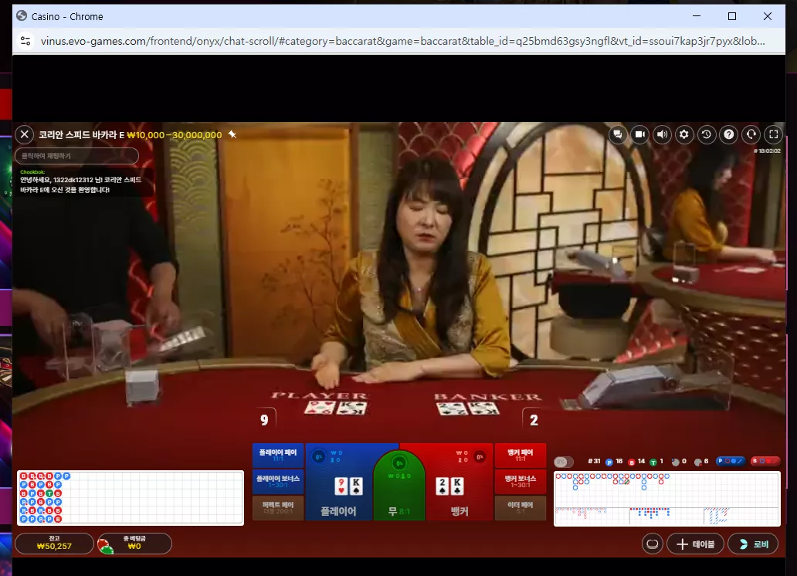Mute sound with the speaker icon
The image size is (797, 576).
click(x=662, y=134)
